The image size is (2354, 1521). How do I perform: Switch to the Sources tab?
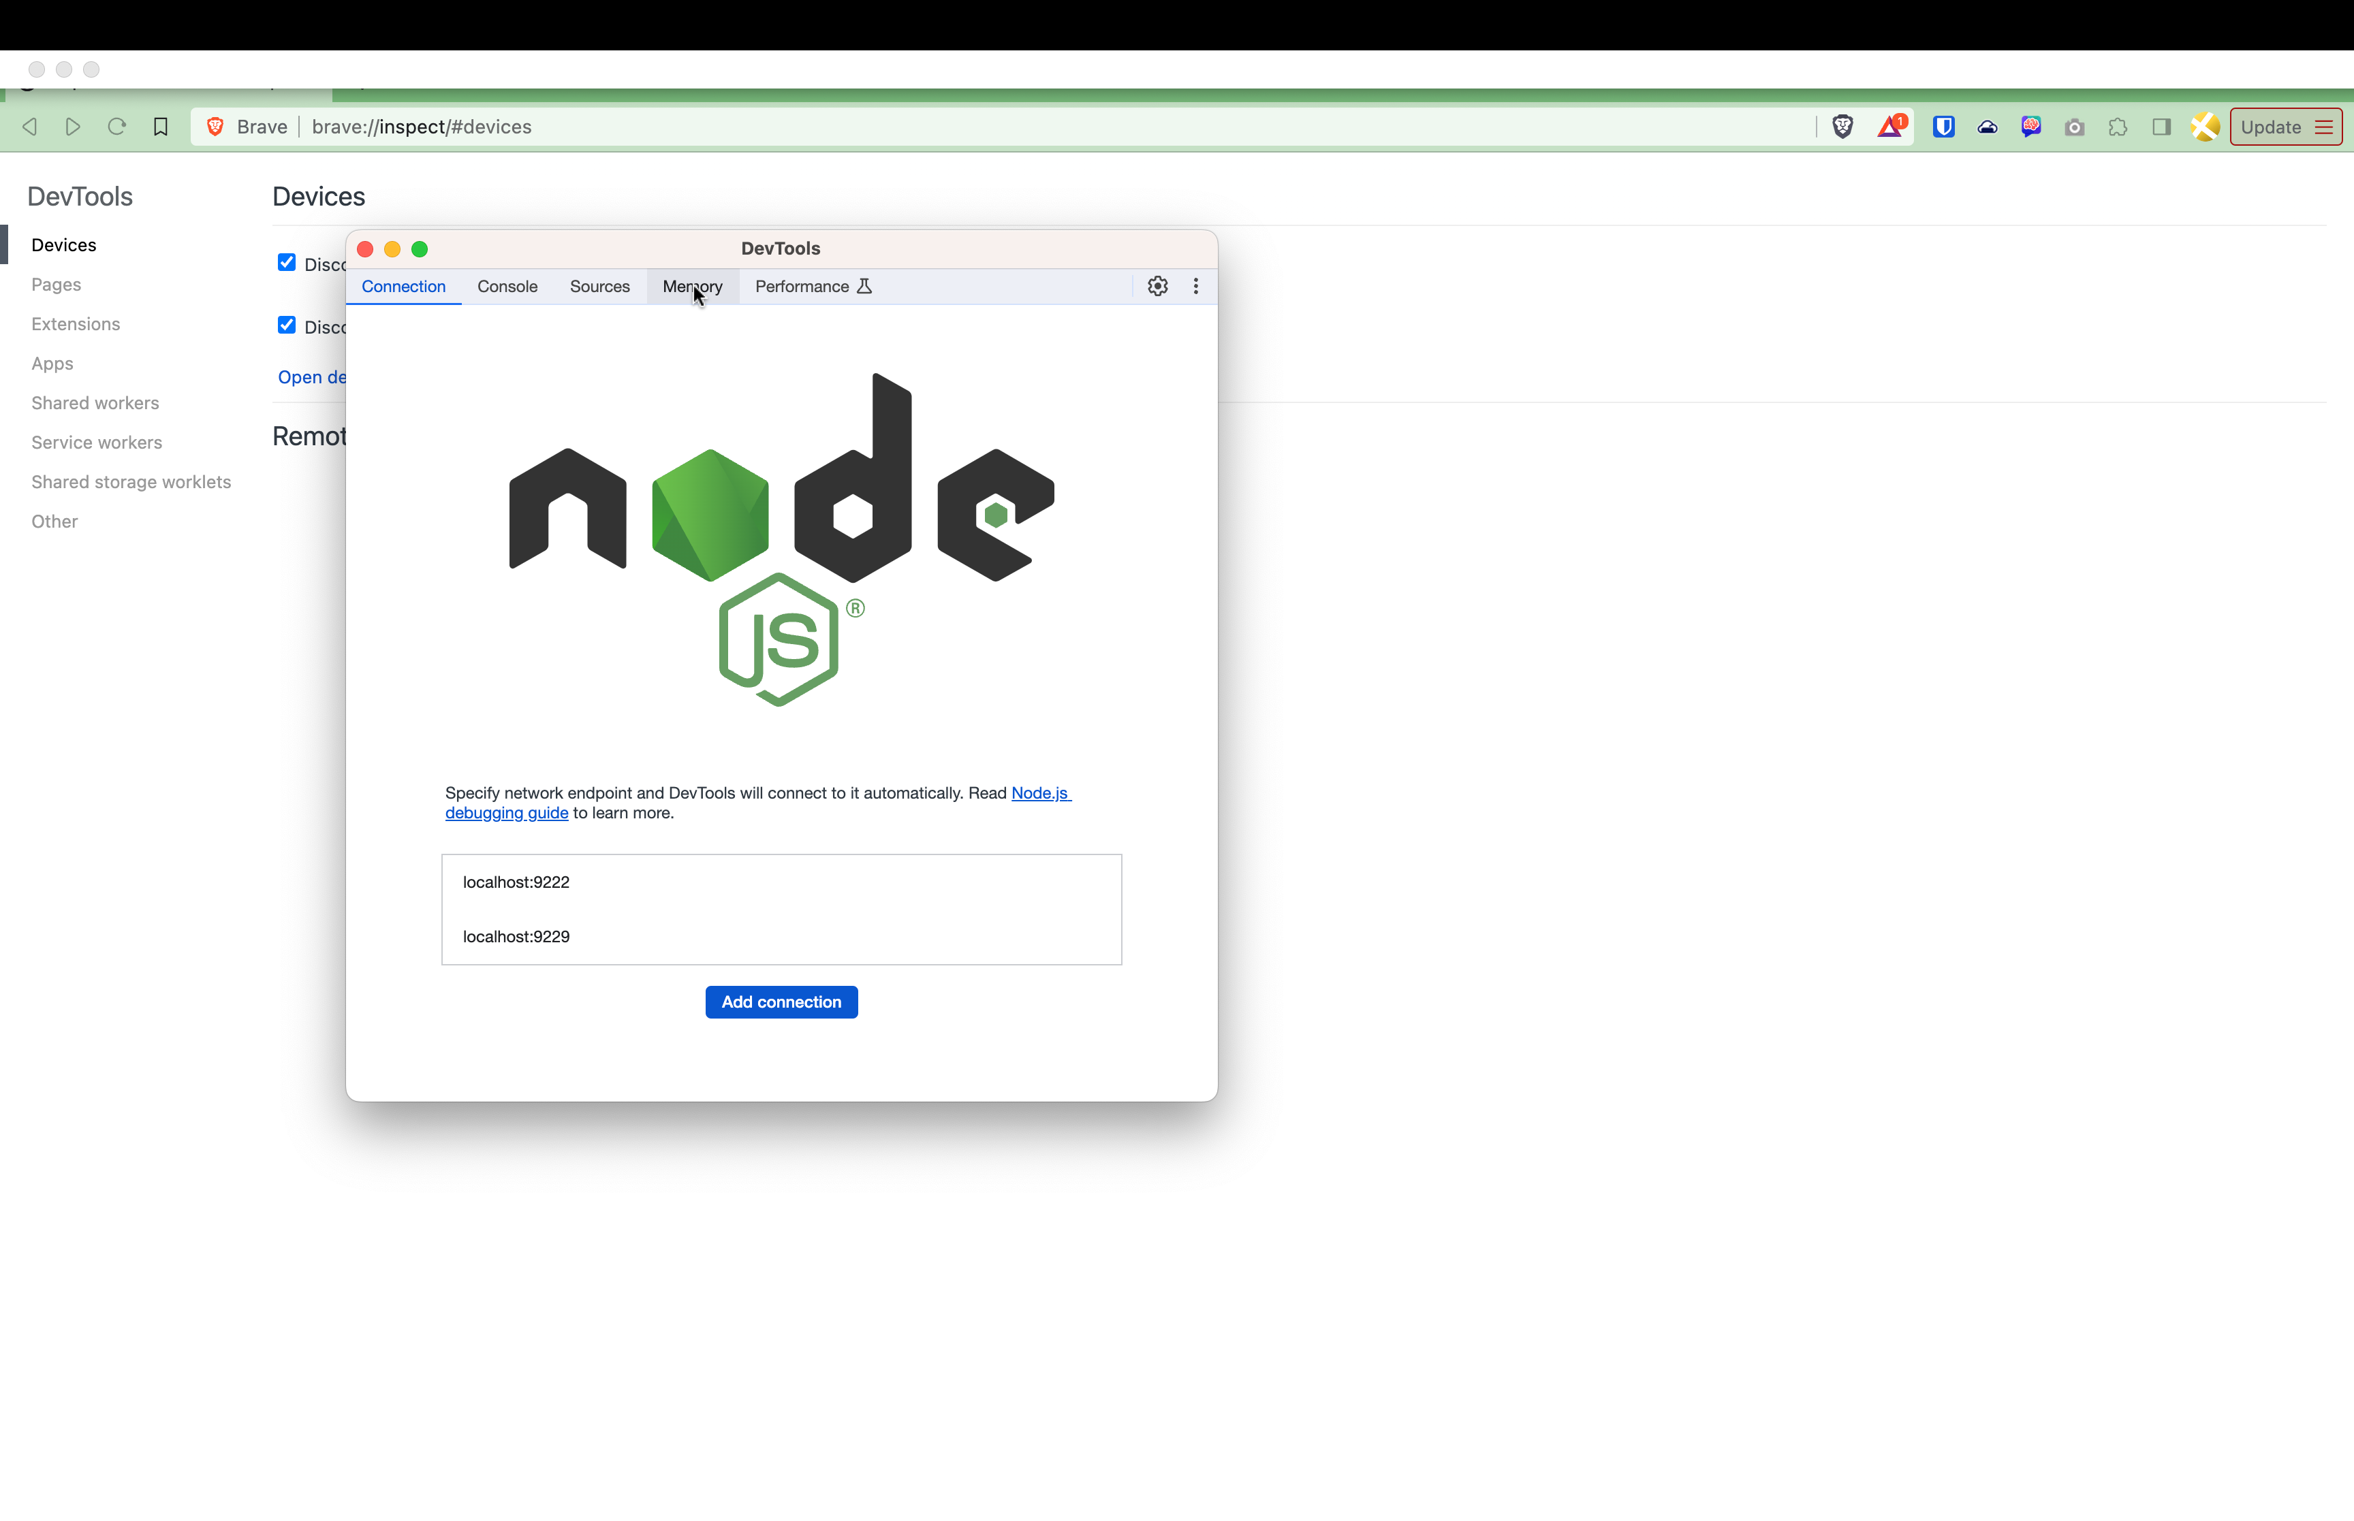599,287
